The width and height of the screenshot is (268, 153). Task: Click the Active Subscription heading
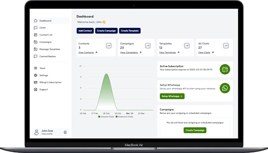171,66
